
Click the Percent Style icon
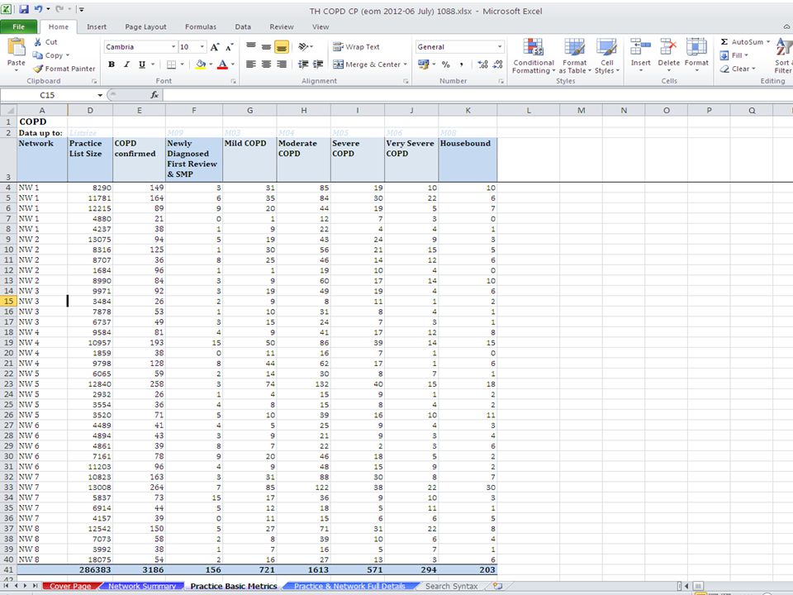(x=445, y=64)
